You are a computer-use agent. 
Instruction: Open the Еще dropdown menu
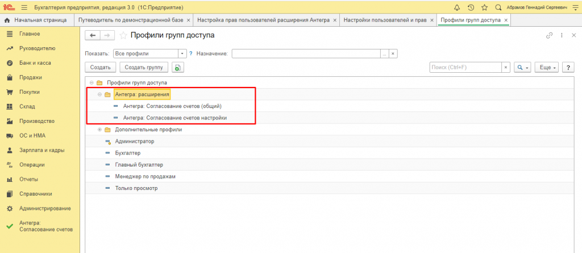pos(548,67)
